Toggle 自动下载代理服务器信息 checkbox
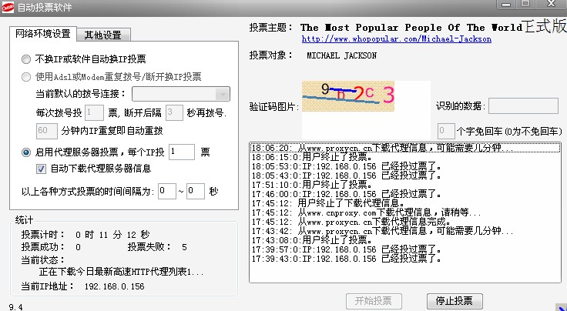Image resolution: width=567 pixels, height=311 pixels. pyautogui.click(x=42, y=169)
